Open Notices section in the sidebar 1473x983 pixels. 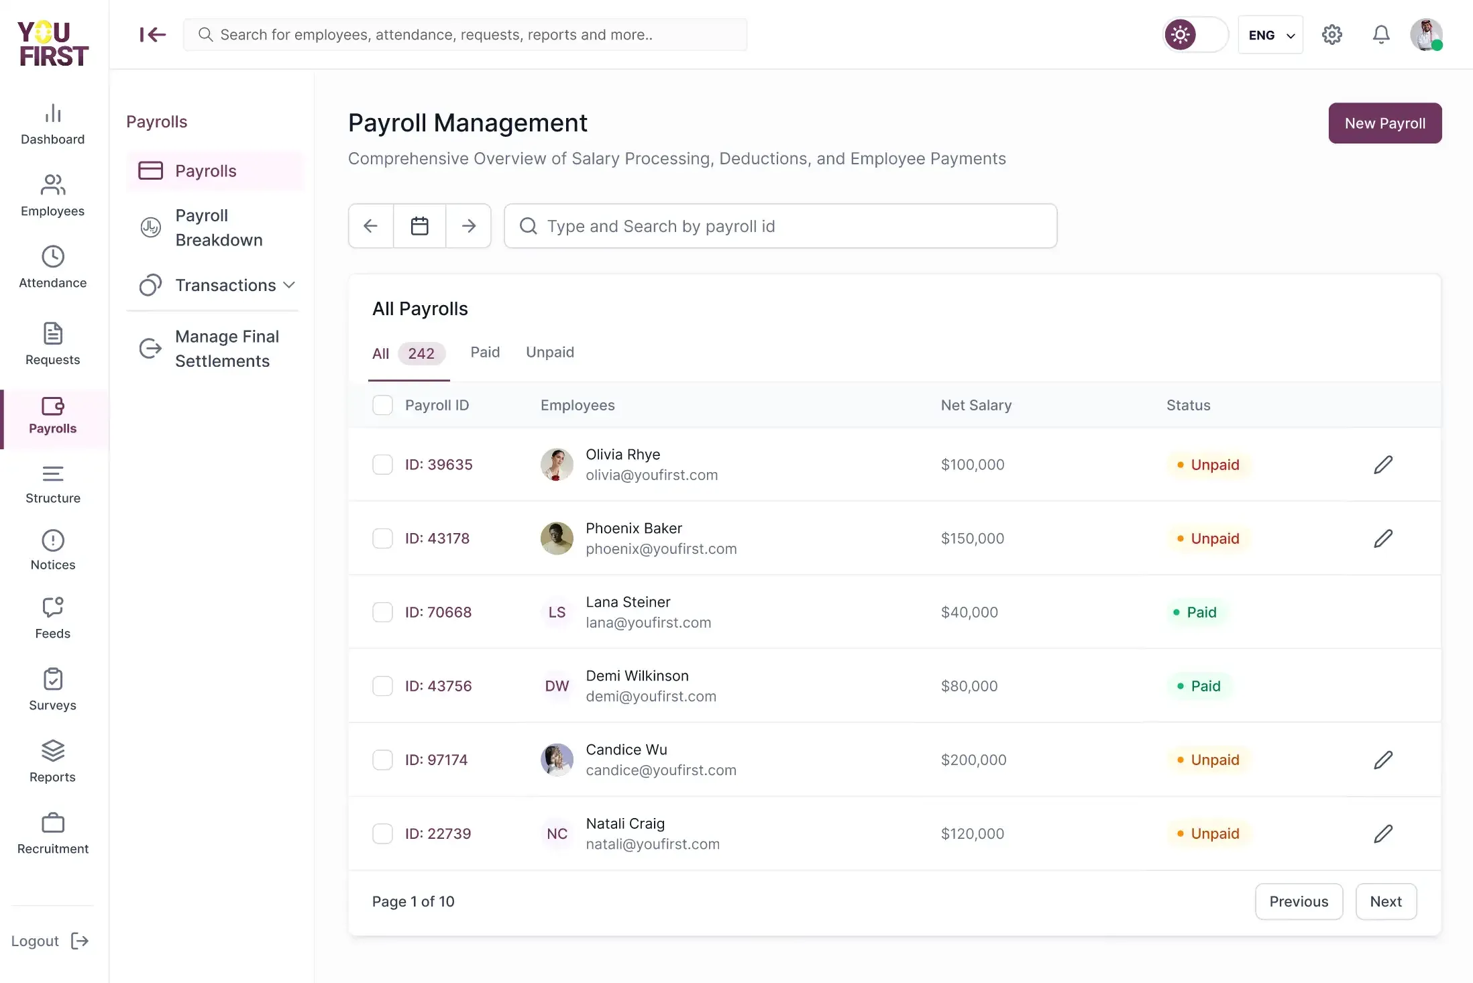coord(53,551)
